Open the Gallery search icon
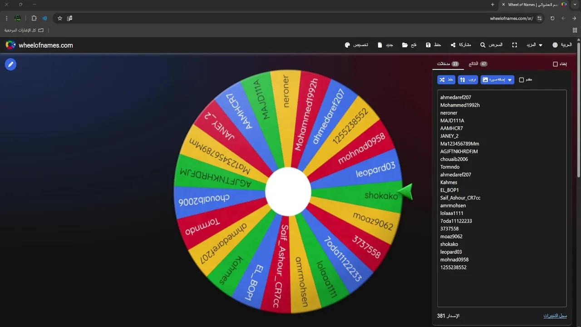 pyautogui.click(x=483, y=45)
